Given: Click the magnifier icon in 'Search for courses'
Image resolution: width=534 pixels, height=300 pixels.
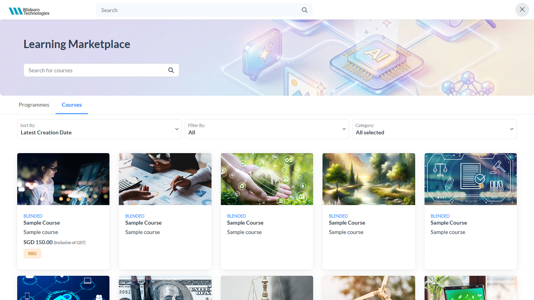Looking at the screenshot, I should click(171, 70).
